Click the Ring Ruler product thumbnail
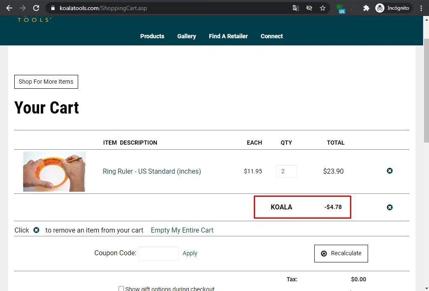Image resolution: width=429 pixels, height=291 pixels. coord(54,172)
